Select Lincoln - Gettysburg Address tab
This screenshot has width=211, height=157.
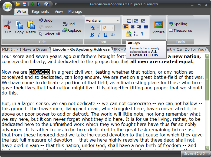point(81,50)
